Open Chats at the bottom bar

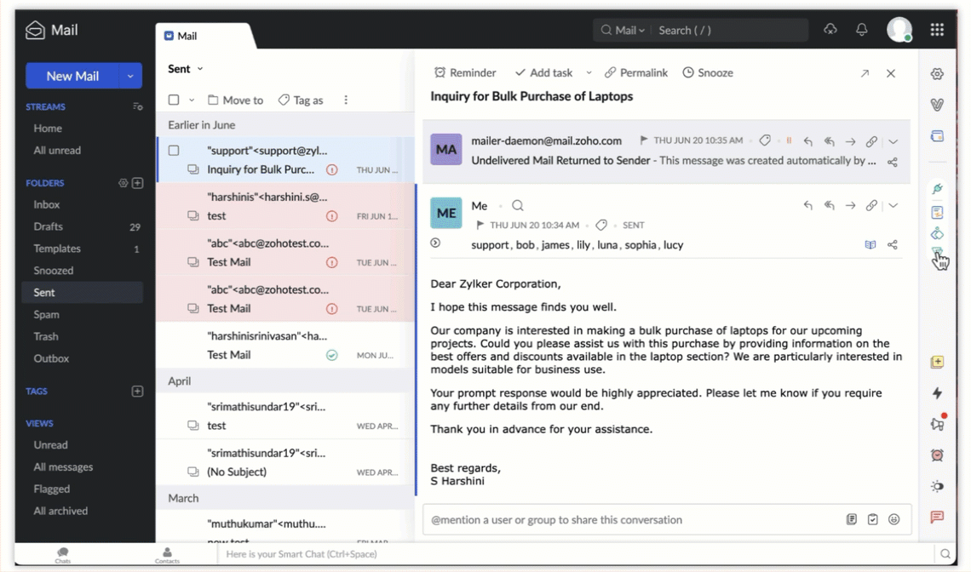(x=62, y=555)
